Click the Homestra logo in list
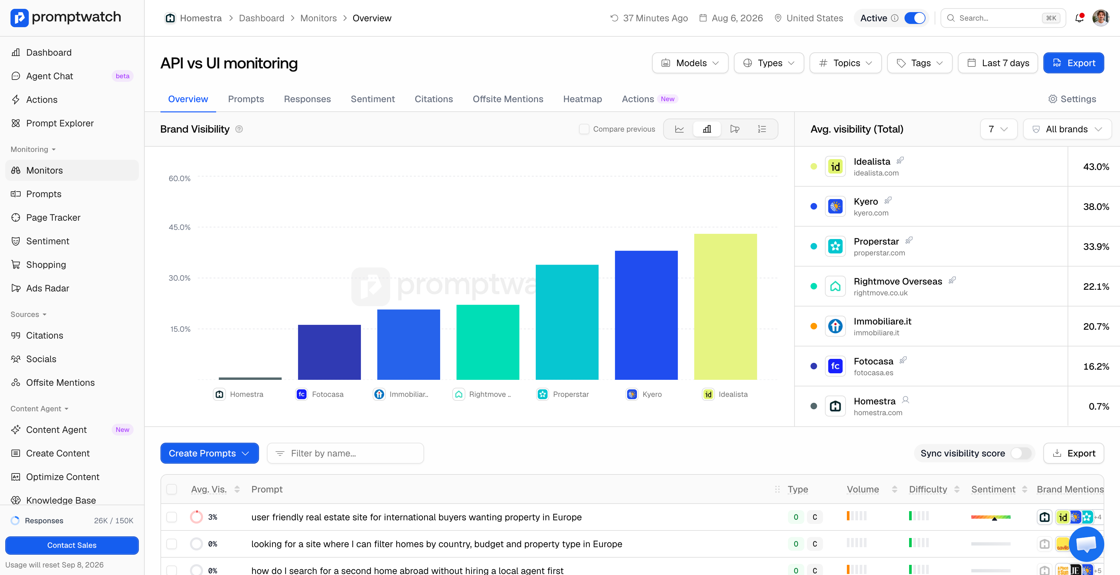The height and width of the screenshot is (575, 1120). click(835, 406)
